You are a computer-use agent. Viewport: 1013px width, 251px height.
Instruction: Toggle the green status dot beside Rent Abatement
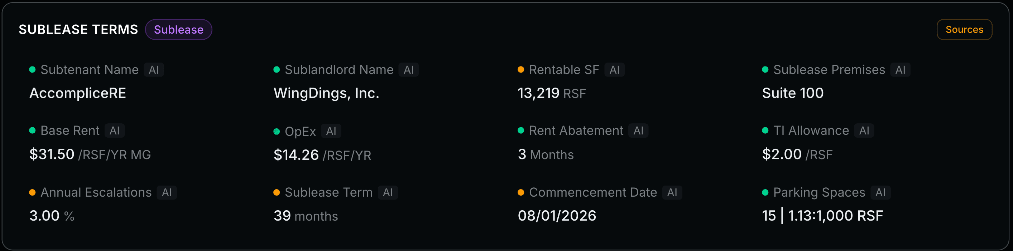[x=522, y=130]
